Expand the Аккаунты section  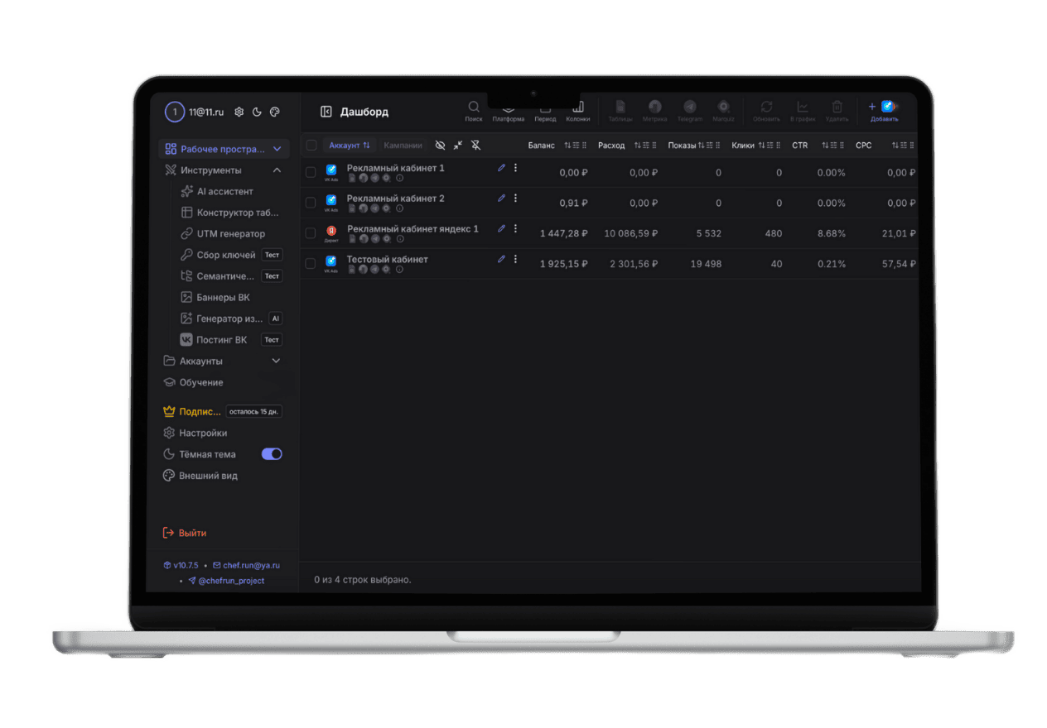[277, 362]
